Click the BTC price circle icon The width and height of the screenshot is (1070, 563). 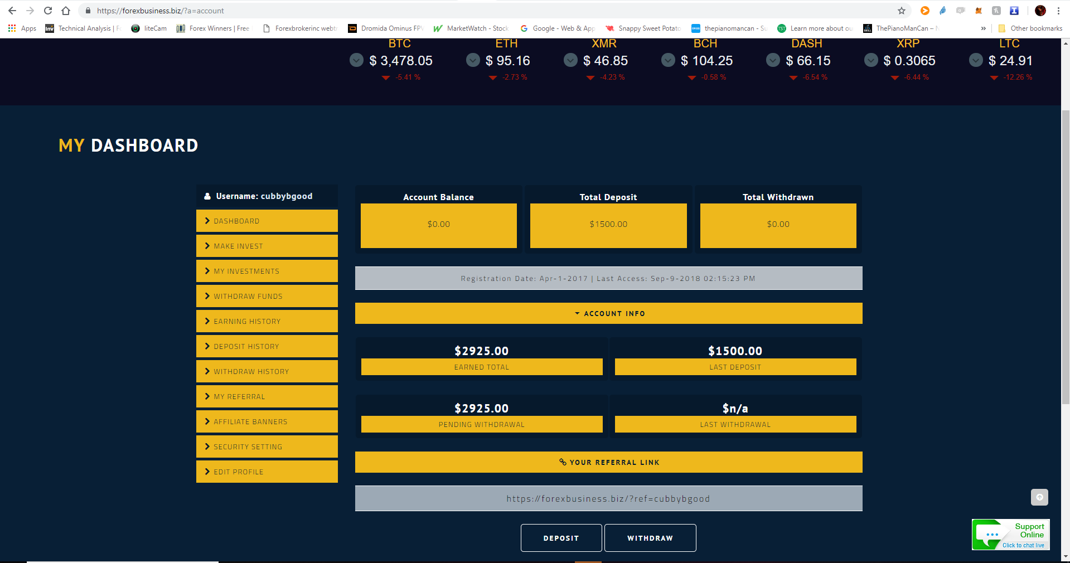356,60
